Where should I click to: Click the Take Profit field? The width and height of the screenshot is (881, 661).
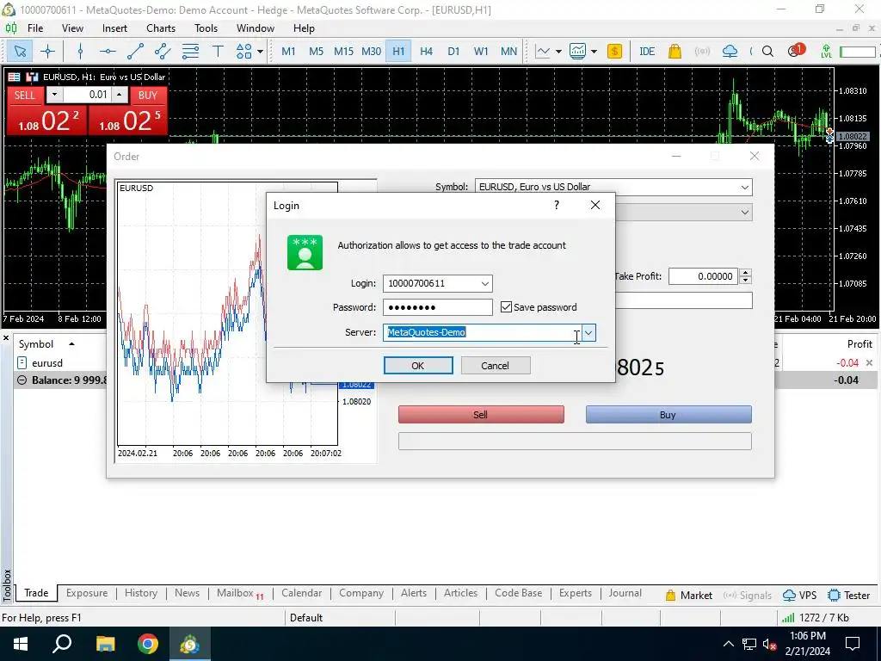703,276
